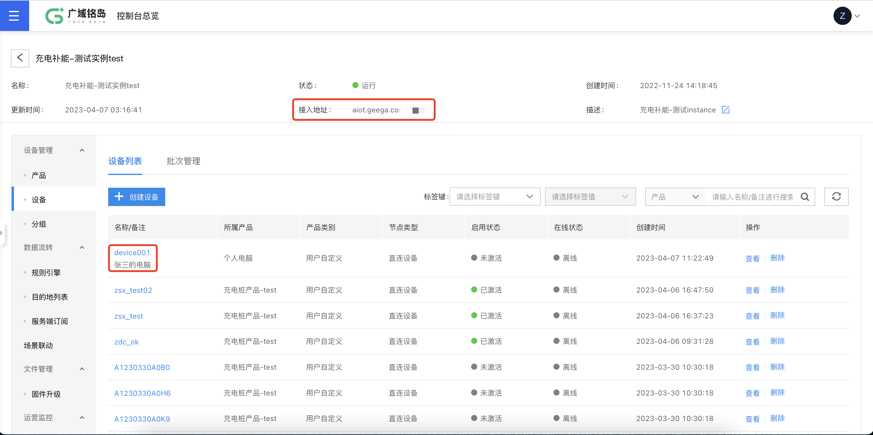Expand the left side panel handle

point(2,233)
